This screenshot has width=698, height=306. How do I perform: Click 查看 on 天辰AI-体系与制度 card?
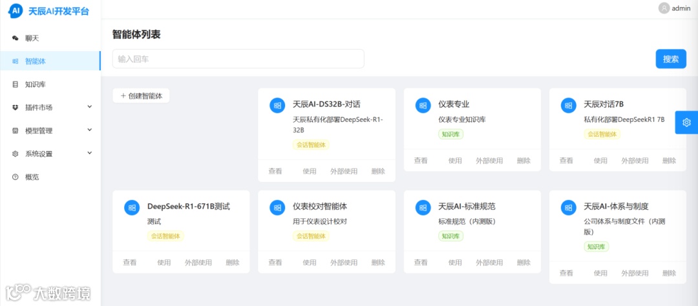point(566,273)
